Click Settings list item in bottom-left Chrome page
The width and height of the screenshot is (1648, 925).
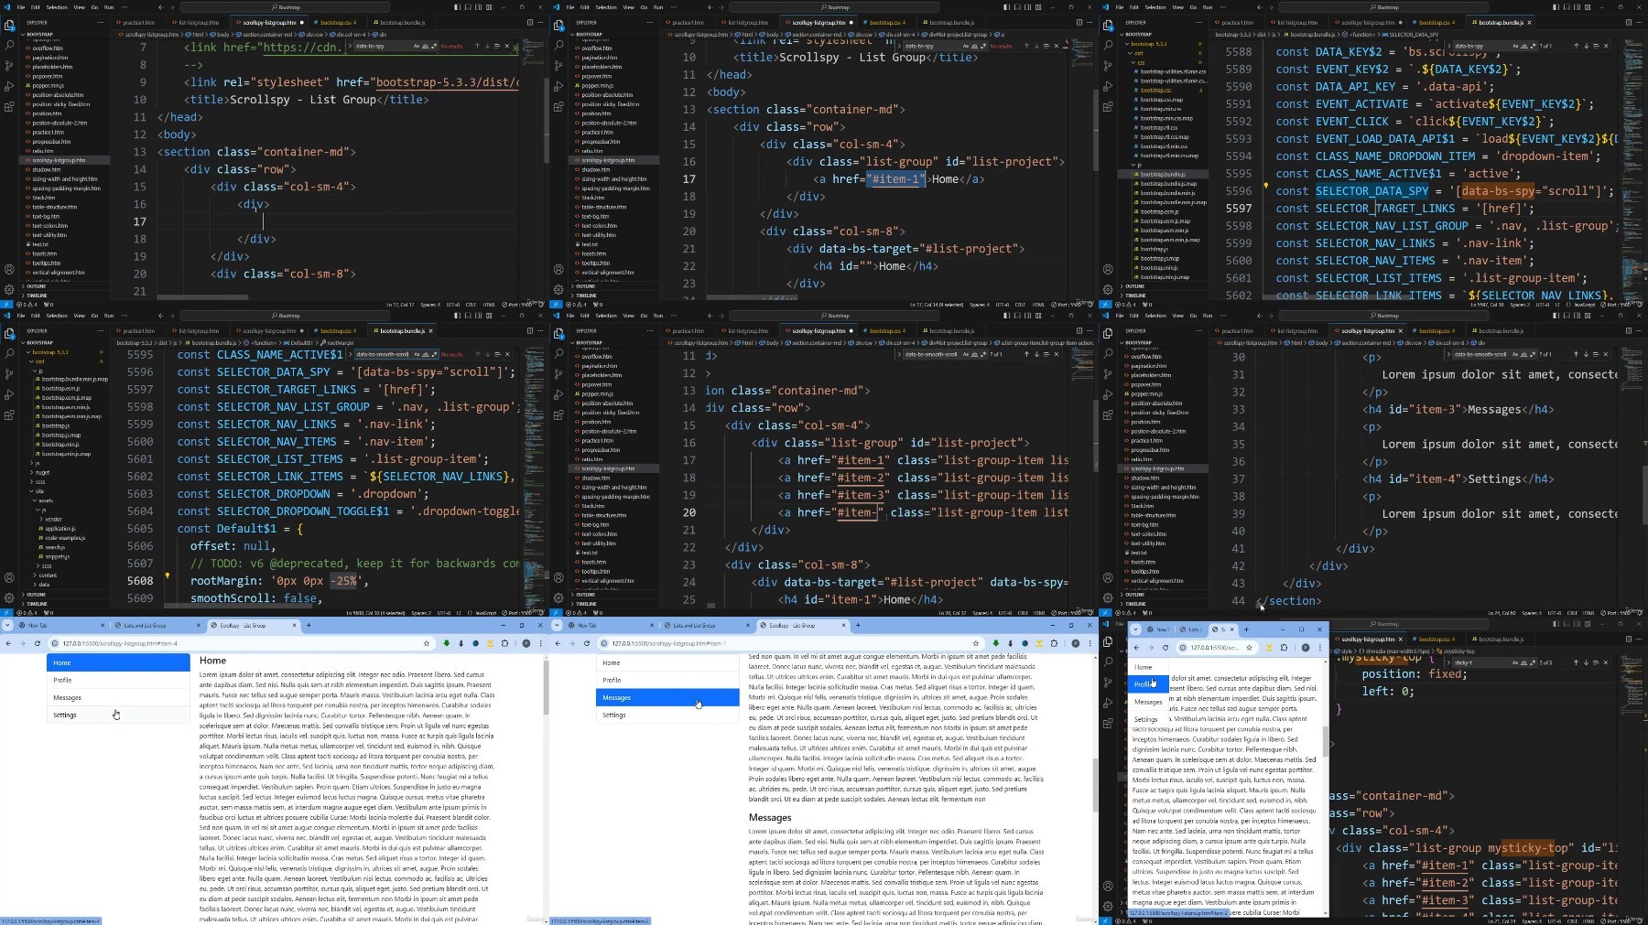118,715
